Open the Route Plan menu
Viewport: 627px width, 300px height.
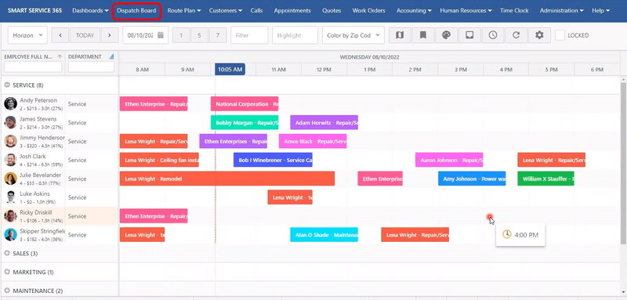(x=184, y=10)
